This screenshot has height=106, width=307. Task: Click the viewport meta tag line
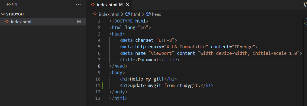[x=211, y=53]
